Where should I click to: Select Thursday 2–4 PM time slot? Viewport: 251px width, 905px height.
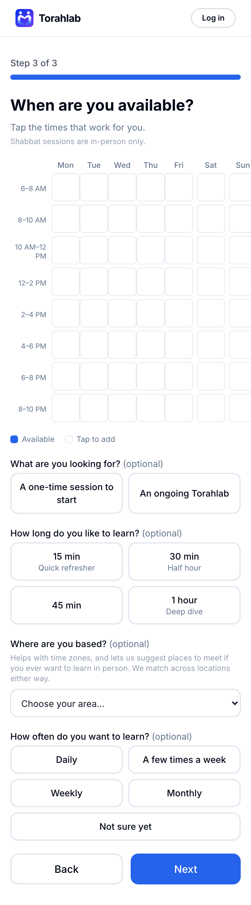tap(151, 313)
